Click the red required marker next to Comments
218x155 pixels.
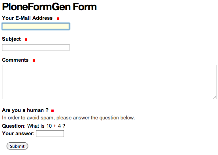[34, 60]
